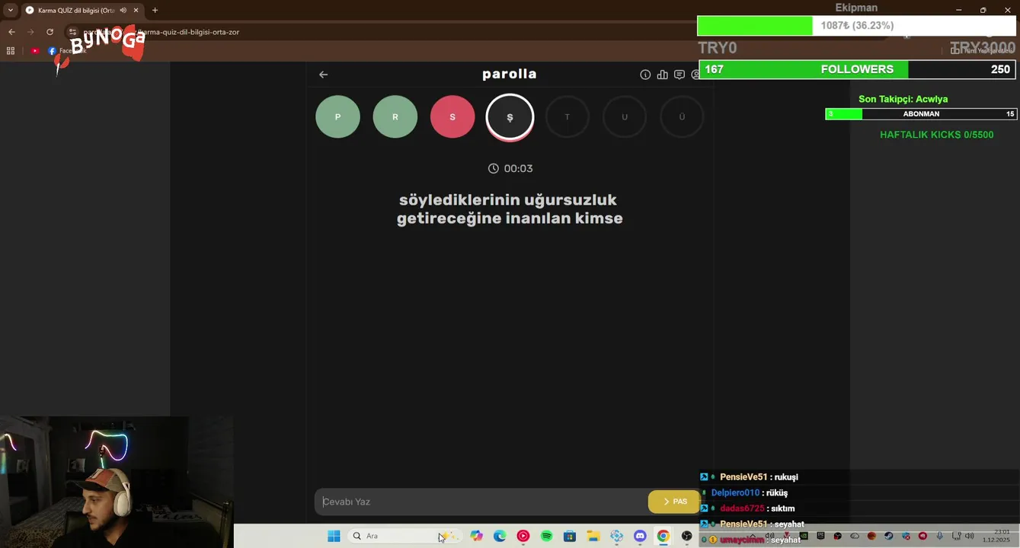The height and width of the screenshot is (548, 1020).
Task: Launch Copilot from the taskbar
Action: (476, 536)
